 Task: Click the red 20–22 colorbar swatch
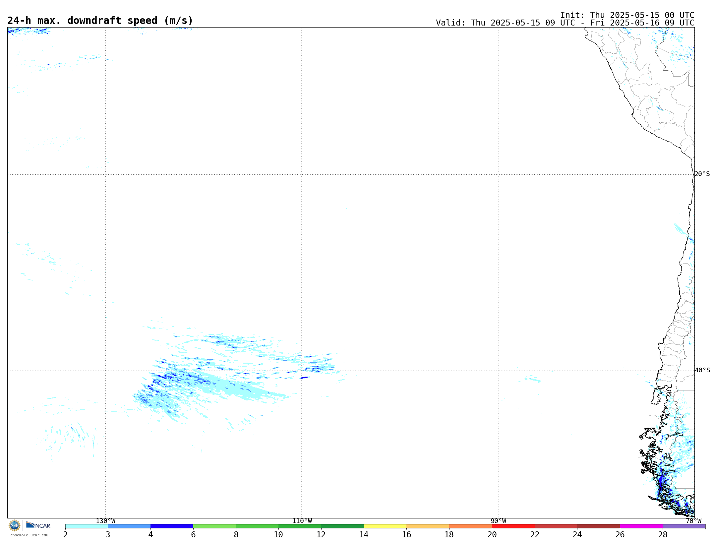513,526
